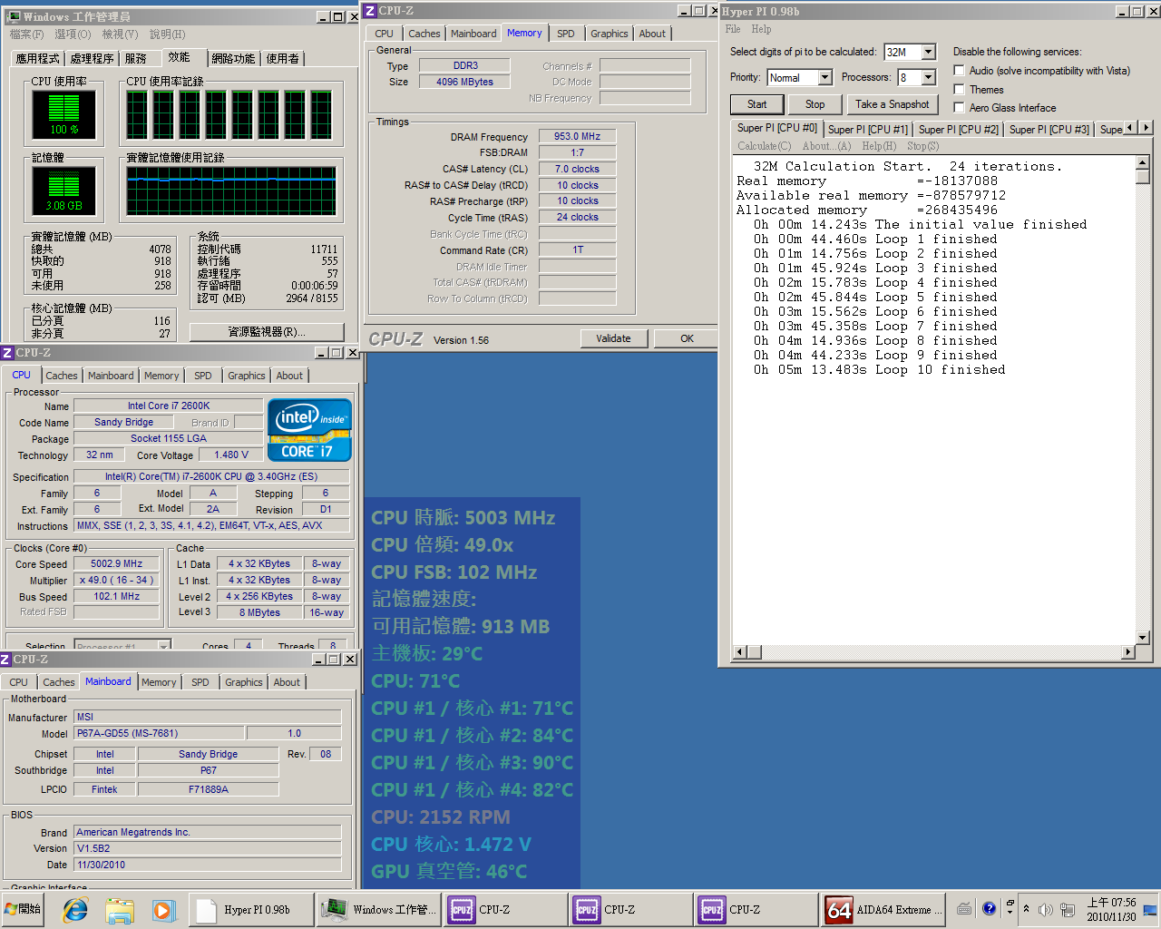
Task: Click the Z icon of CPU-Z Memory window title
Action: pyautogui.click(x=370, y=11)
